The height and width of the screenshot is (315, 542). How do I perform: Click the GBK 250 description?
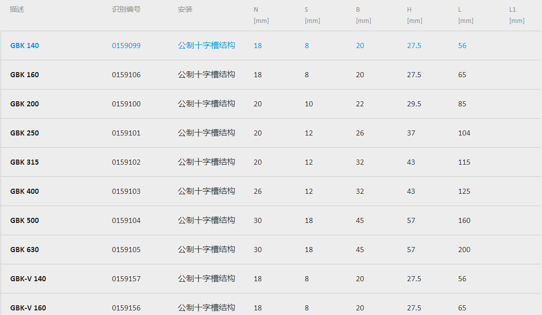(25, 133)
